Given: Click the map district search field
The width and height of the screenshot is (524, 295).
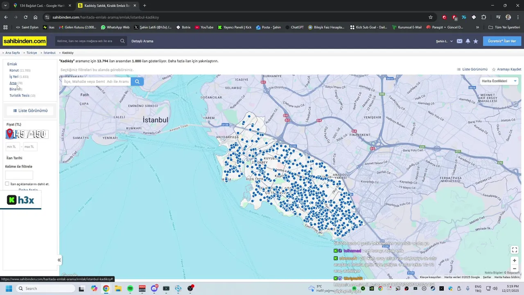Looking at the screenshot, I should pos(97,82).
